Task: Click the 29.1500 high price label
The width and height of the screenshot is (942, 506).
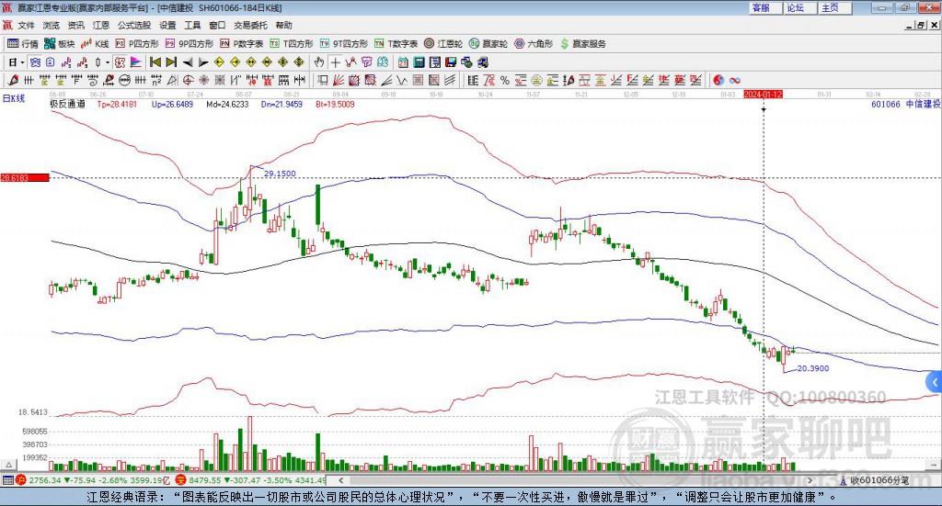Action: [x=280, y=174]
